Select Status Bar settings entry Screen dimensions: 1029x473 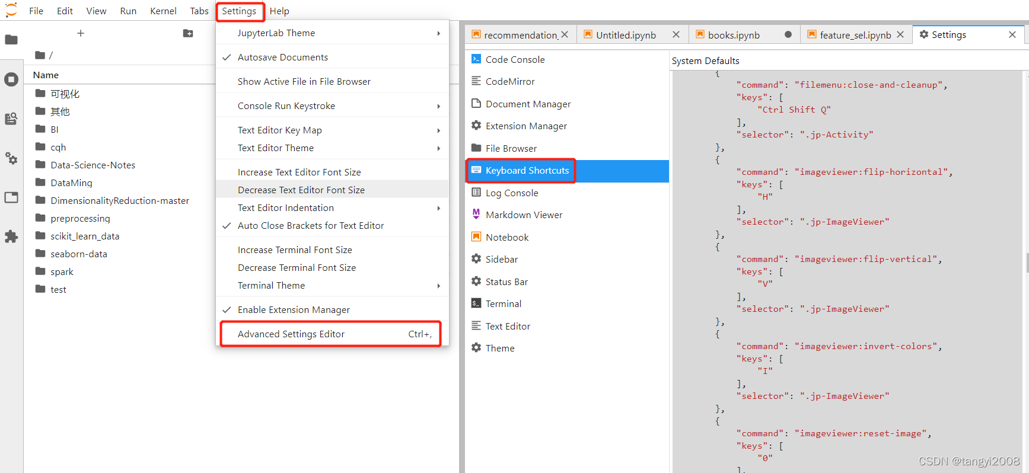click(x=567, y=282)
